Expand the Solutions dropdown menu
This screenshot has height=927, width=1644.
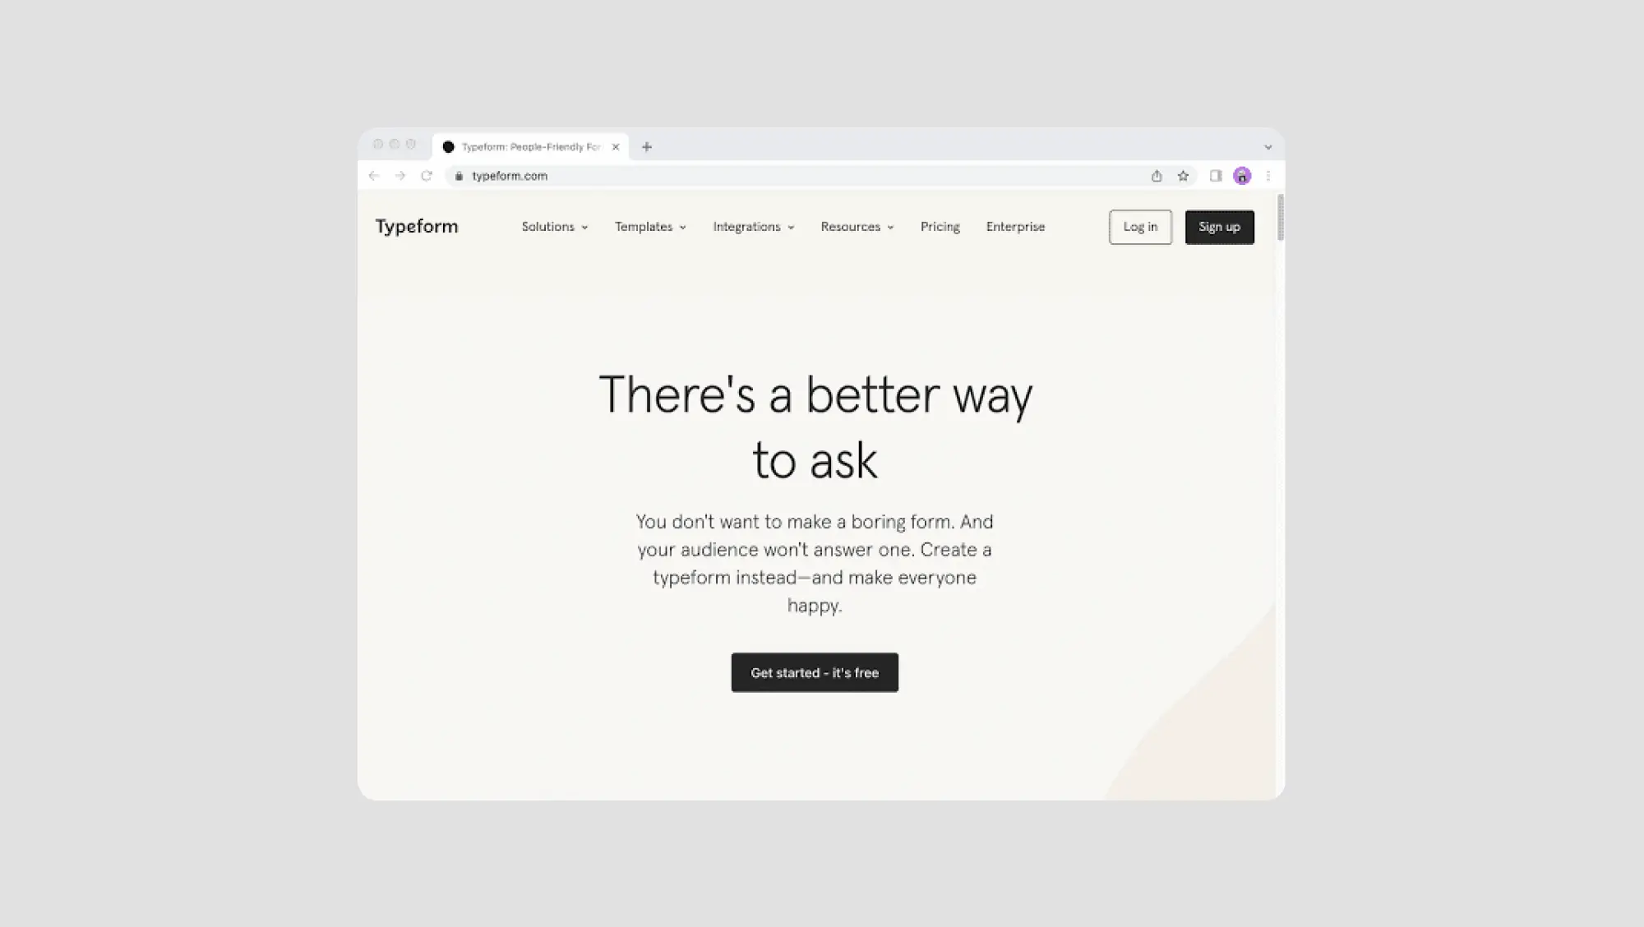click(553, 226)
